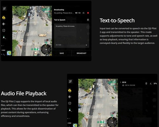Select the '00:14 / 55.0 KB' file info
This screenshot has width=159, height=127.
[x=130, y=85]
